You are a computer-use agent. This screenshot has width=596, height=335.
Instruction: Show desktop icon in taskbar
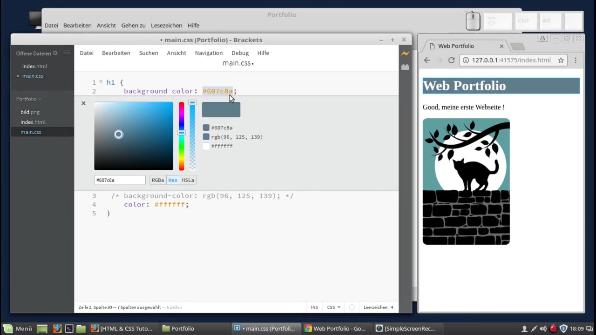pos(42,328)
